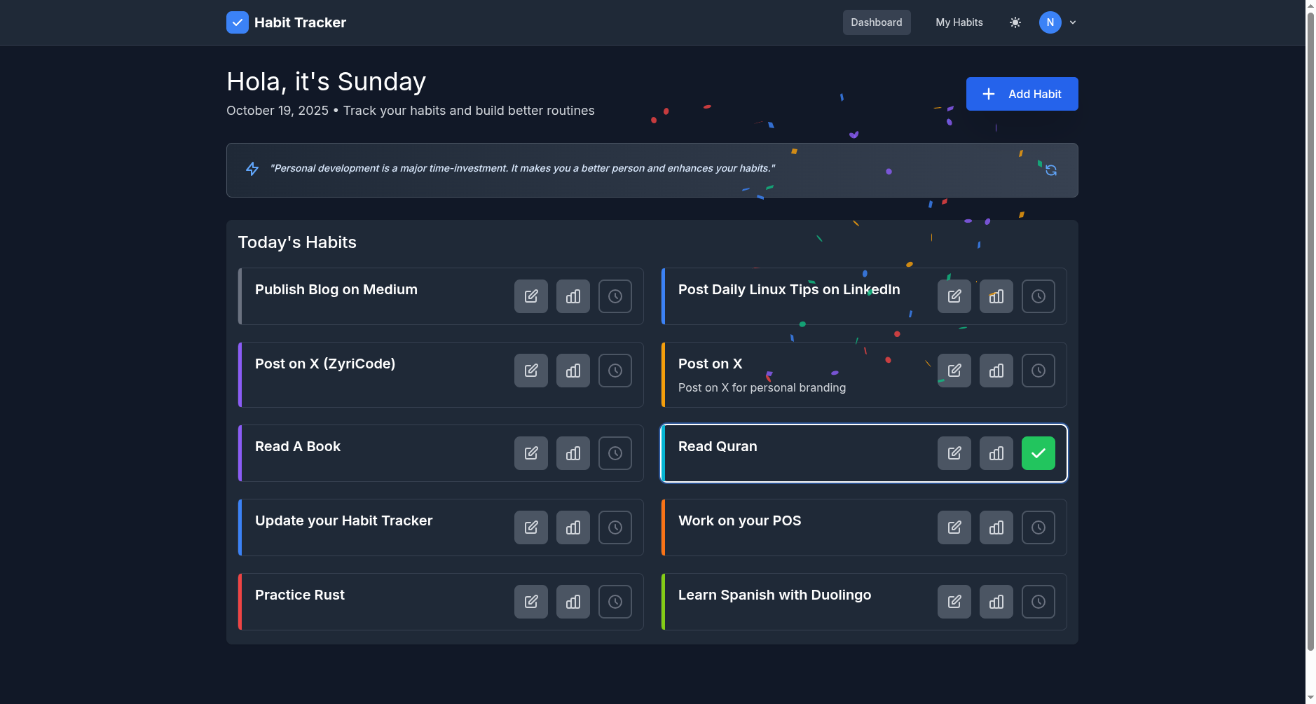Viewport: 1316px width, 704px height.
Task: Uncheck Read Quran as completed
Action: point(1038,453)
